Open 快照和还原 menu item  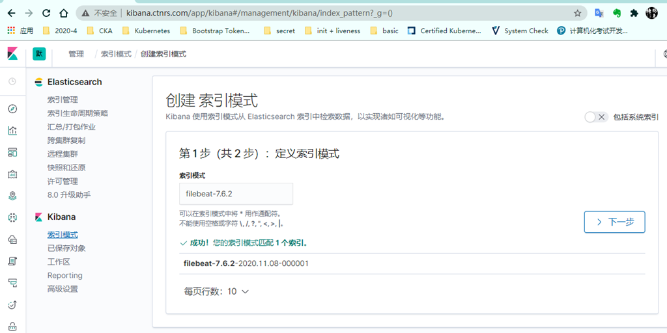tap(66, 168)
